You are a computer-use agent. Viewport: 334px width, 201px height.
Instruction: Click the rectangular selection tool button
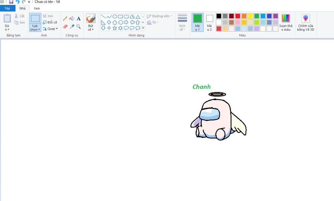pos(35,18)
